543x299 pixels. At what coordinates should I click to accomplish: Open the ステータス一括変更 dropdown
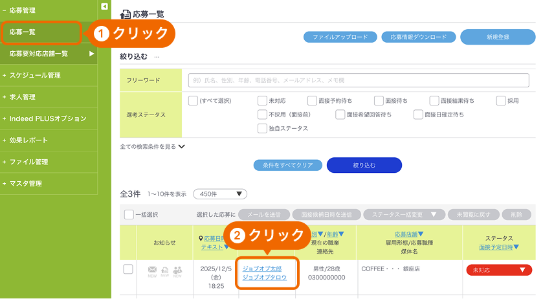(404, 215)
